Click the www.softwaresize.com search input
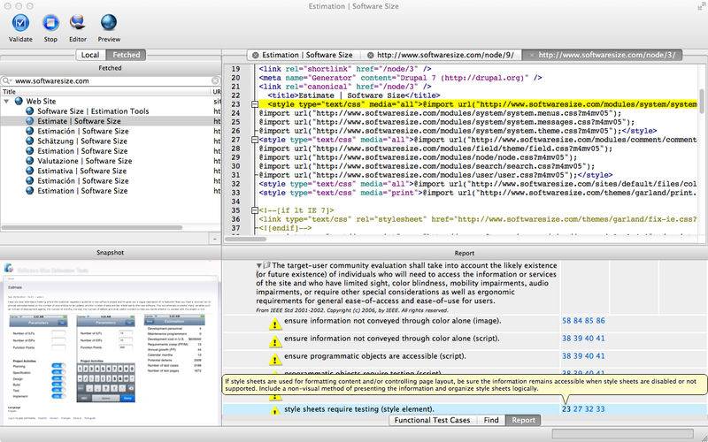The width and height of the screenshot is (708, 442). [x=111, y=80]
